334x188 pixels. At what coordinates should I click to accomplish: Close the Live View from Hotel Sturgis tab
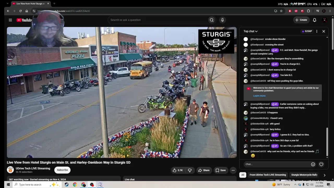click(48, 4)
